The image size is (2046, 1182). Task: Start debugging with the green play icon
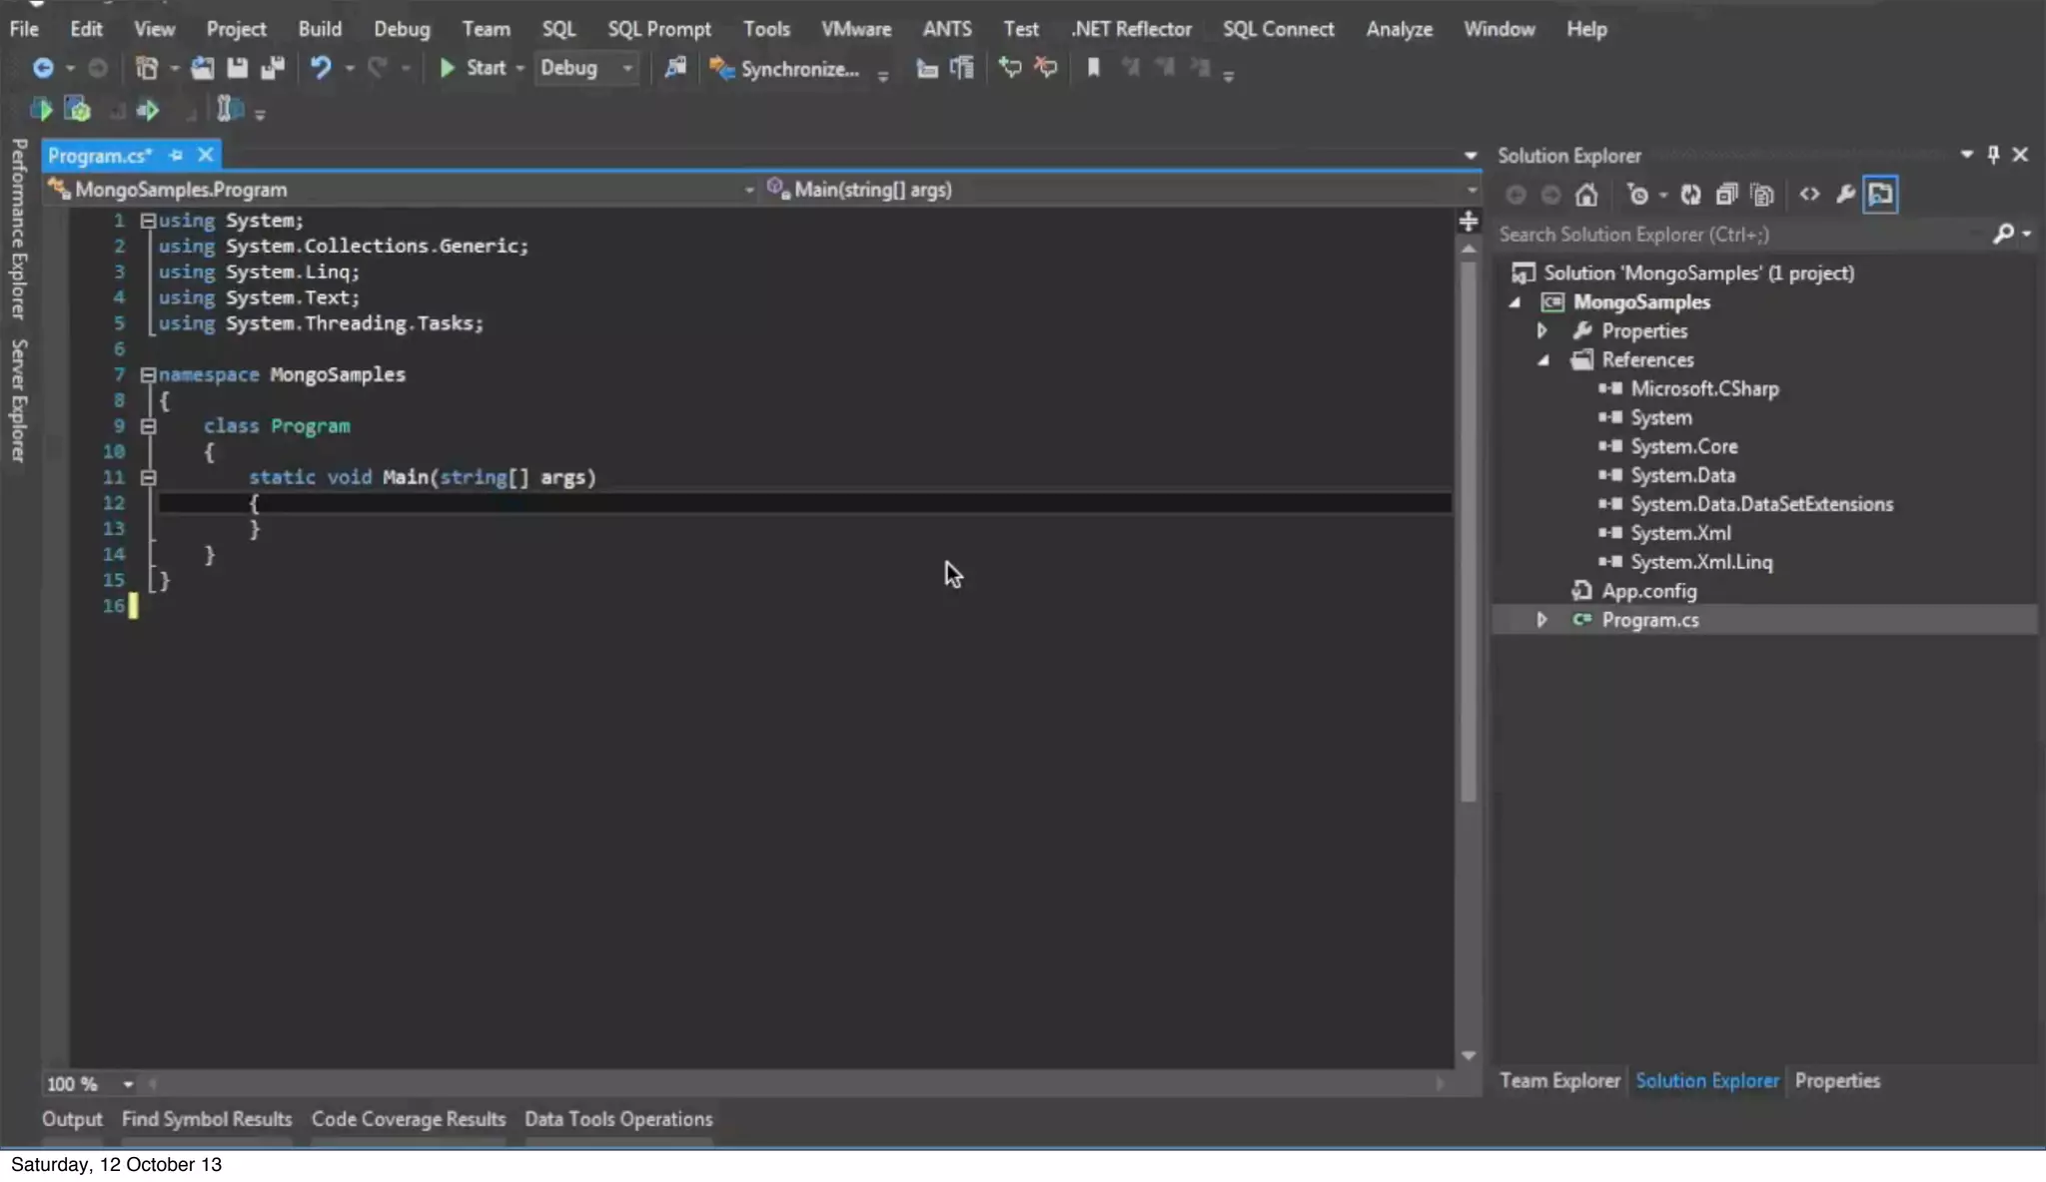pos(448,68)
